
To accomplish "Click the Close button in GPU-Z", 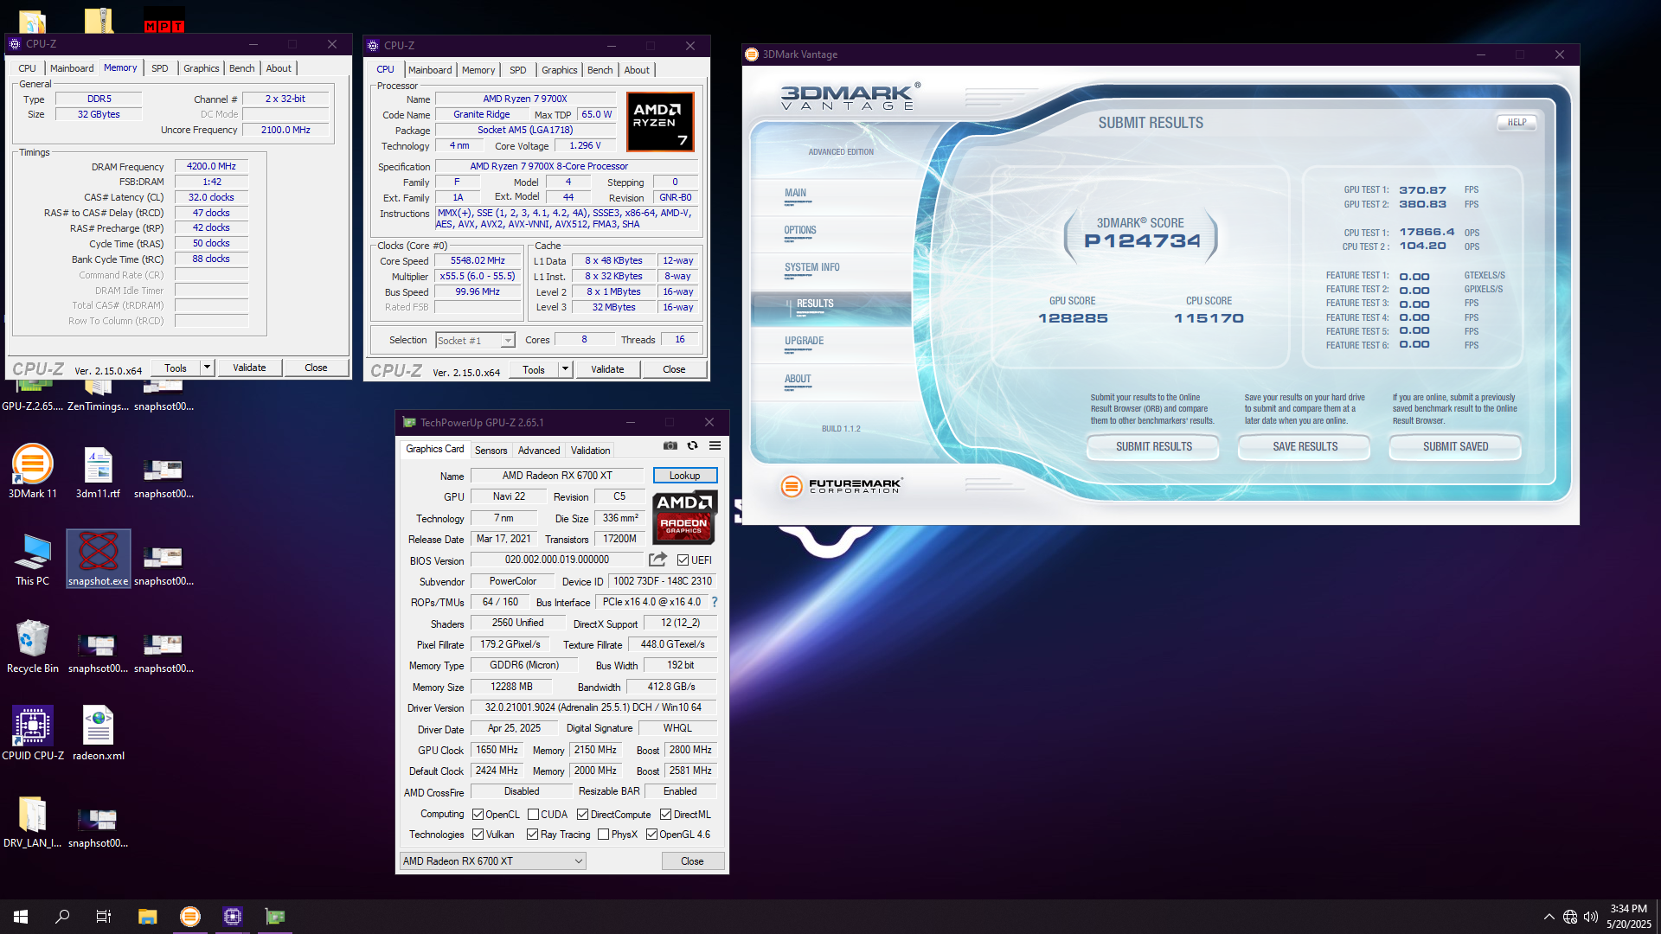I will [692, 861].
